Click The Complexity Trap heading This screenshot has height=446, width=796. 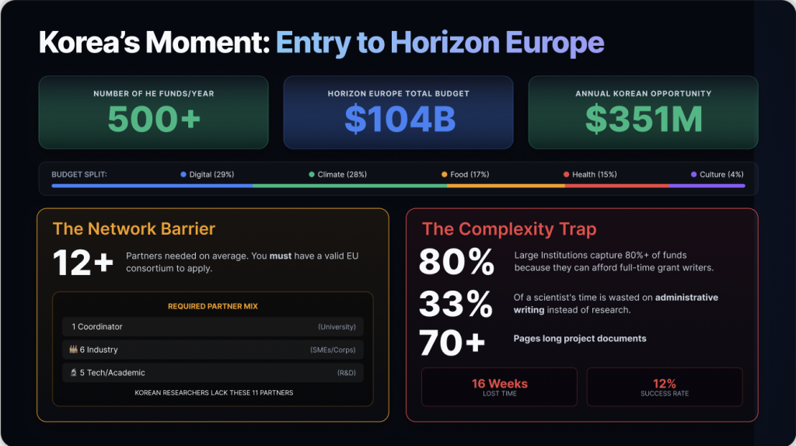tap(509, 229)
